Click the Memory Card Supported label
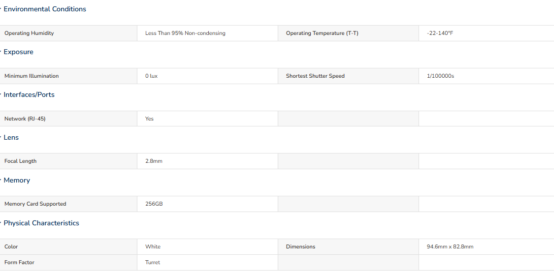The height and width of the screenshot is (275, 554). point(35,204)
